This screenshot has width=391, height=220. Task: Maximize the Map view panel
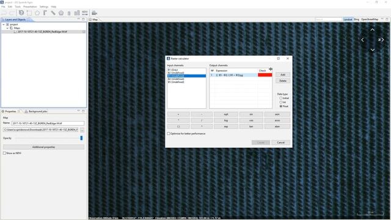[387, 19]
